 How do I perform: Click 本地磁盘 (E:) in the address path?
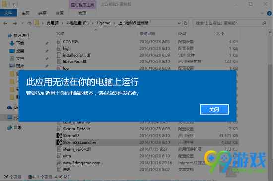[x=77, y=23]
